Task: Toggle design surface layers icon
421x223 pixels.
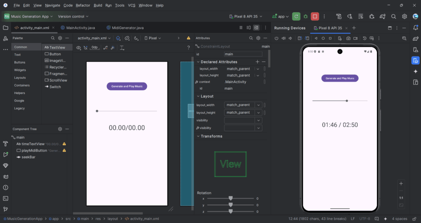Action: click(x=118, y=38)
